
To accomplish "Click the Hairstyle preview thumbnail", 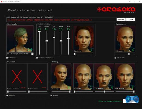I will (x=20, y=39).
